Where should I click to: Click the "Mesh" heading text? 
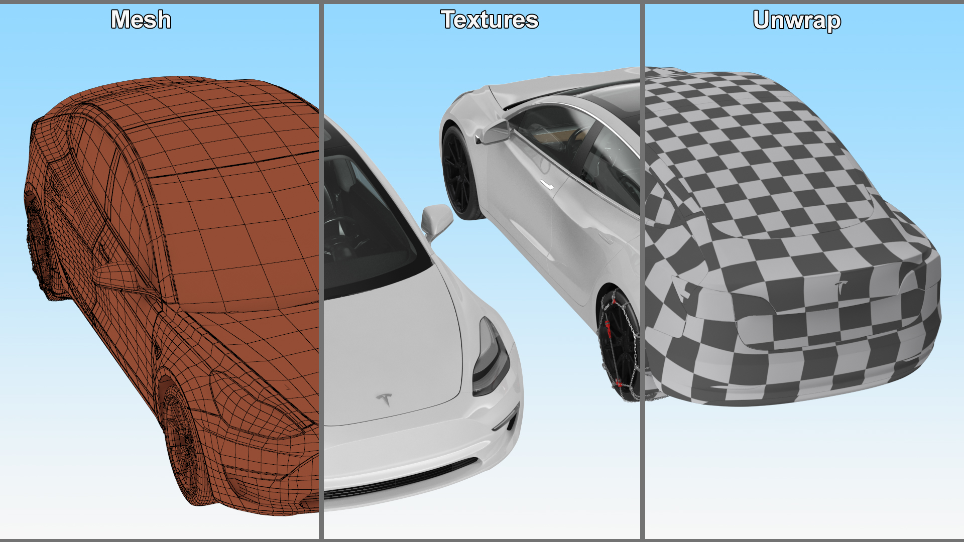pos(141,20)
